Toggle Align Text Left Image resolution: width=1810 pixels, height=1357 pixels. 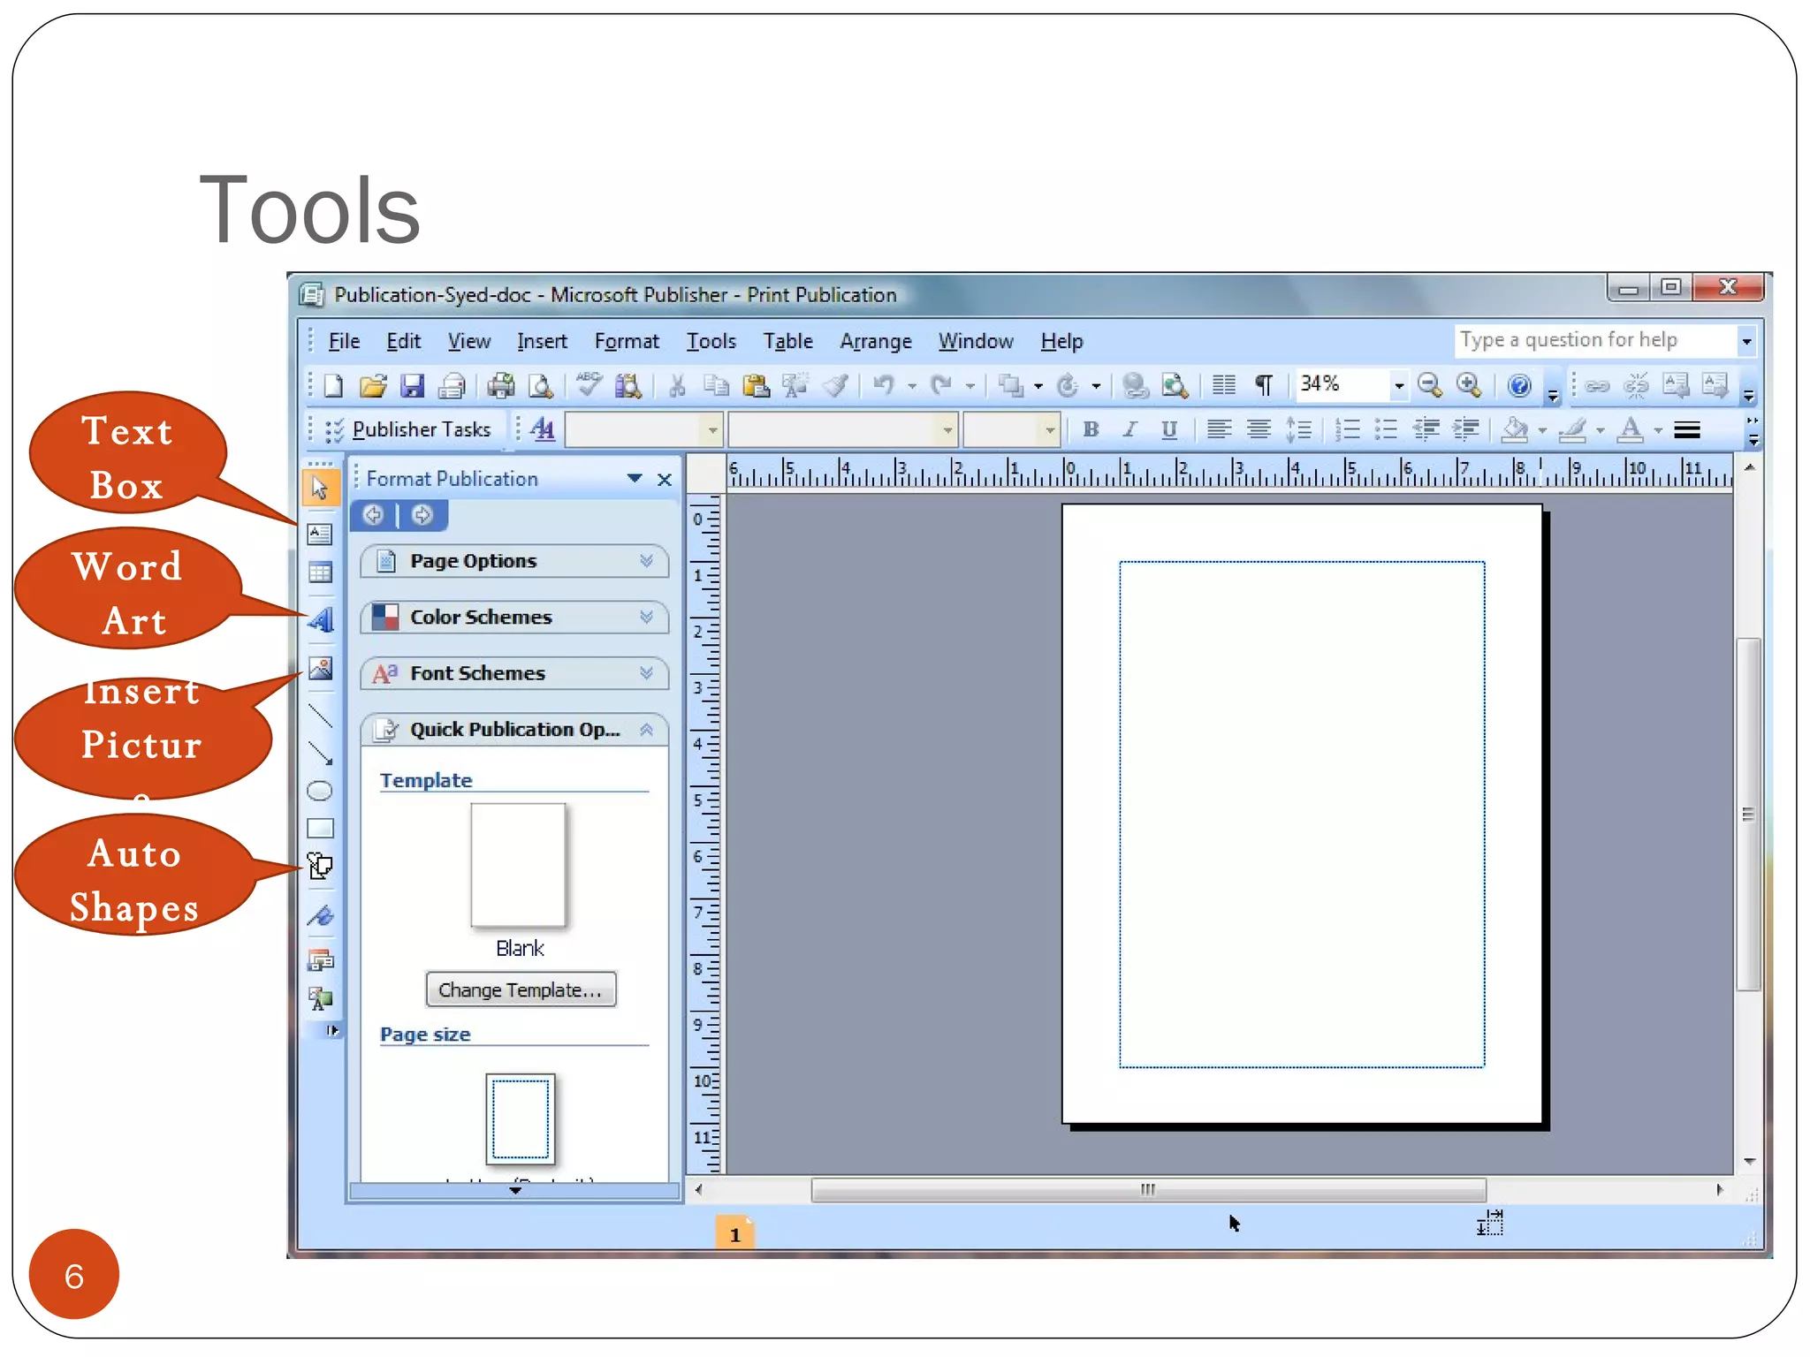tap(1219, 429)
